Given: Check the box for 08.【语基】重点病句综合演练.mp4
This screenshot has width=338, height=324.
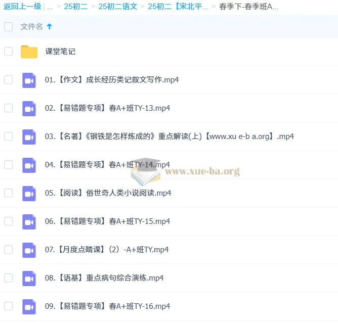Looking at the screenshot, I should click(9, 278).
